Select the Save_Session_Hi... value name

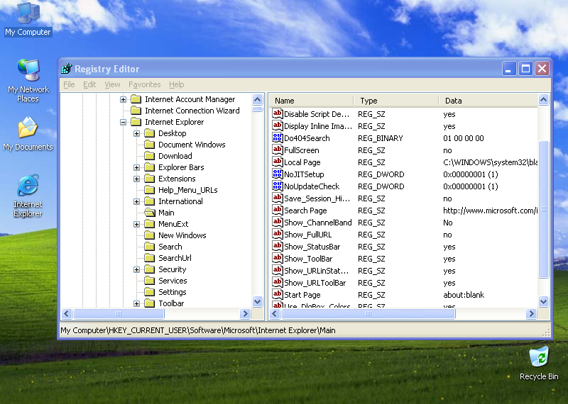click(317, 198)
